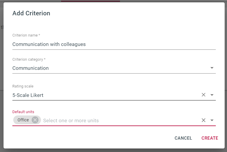The height and width of the screenshot is (152, 227).
Task: Remove the Office chip from Default units
Action: 35,120
